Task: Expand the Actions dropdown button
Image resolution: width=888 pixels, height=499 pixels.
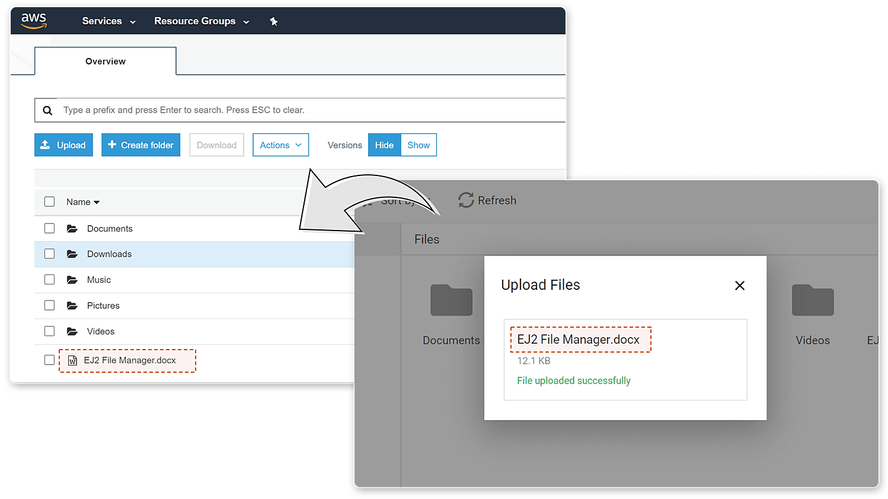Action: pos(280,145)
